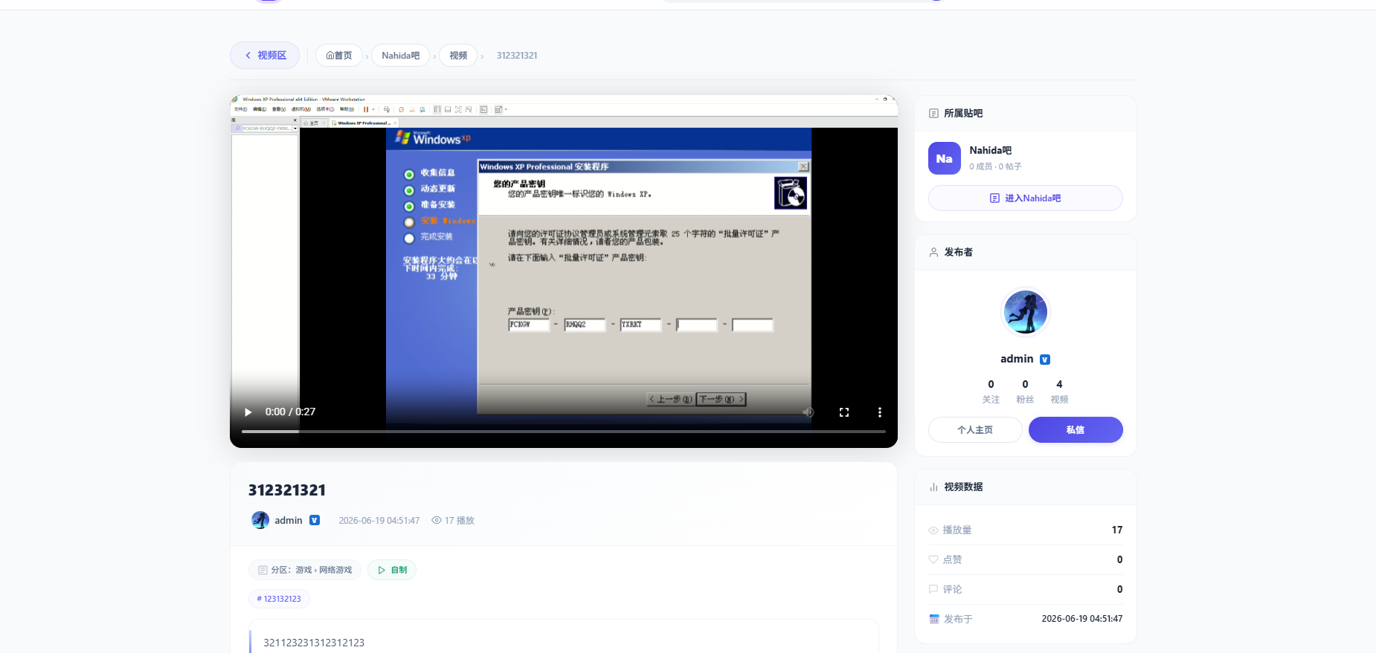Go back to 视频区
Screen dimensions: 1376x653
(265, 56)
